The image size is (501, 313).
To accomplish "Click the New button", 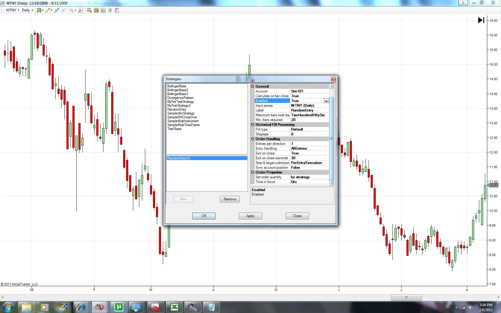I will click(x=183, y=199).
